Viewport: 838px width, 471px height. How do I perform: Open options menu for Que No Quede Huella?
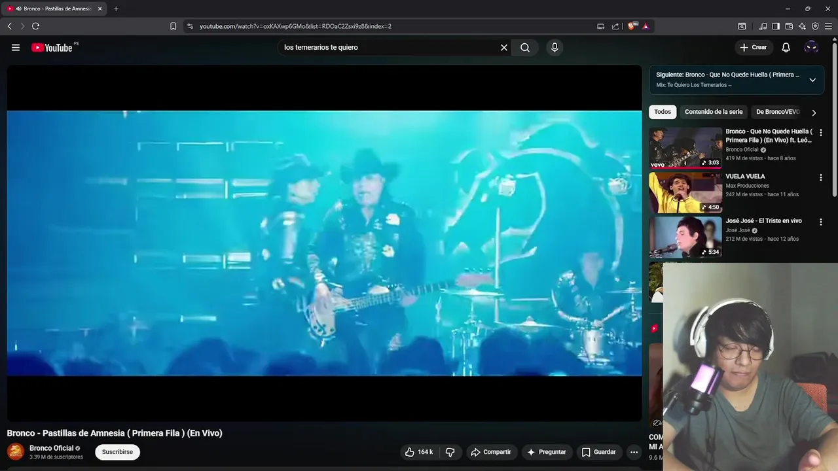coord(821,133)
